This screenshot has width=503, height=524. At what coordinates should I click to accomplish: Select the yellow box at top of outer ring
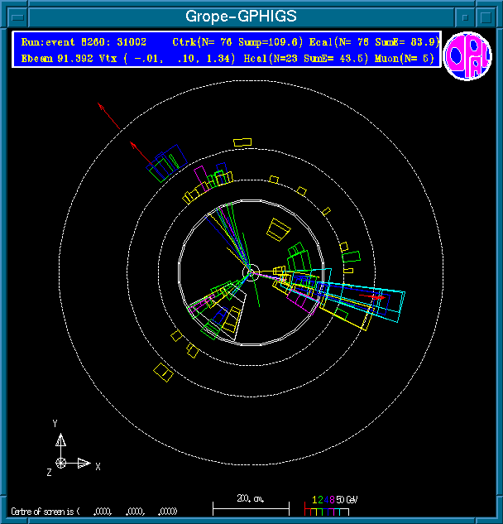pyautogui.click(x=242, y=142)
